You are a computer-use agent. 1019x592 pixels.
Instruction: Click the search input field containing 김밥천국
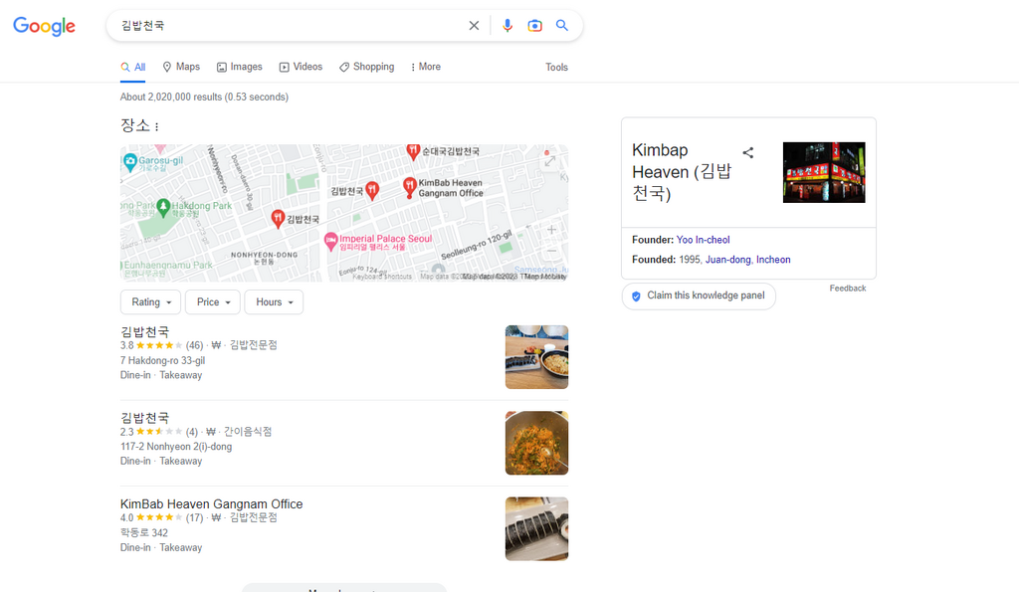click(290, 25)
